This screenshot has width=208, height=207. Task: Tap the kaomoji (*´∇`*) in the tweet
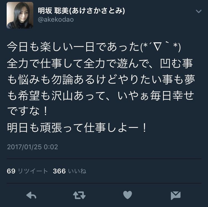161,47
